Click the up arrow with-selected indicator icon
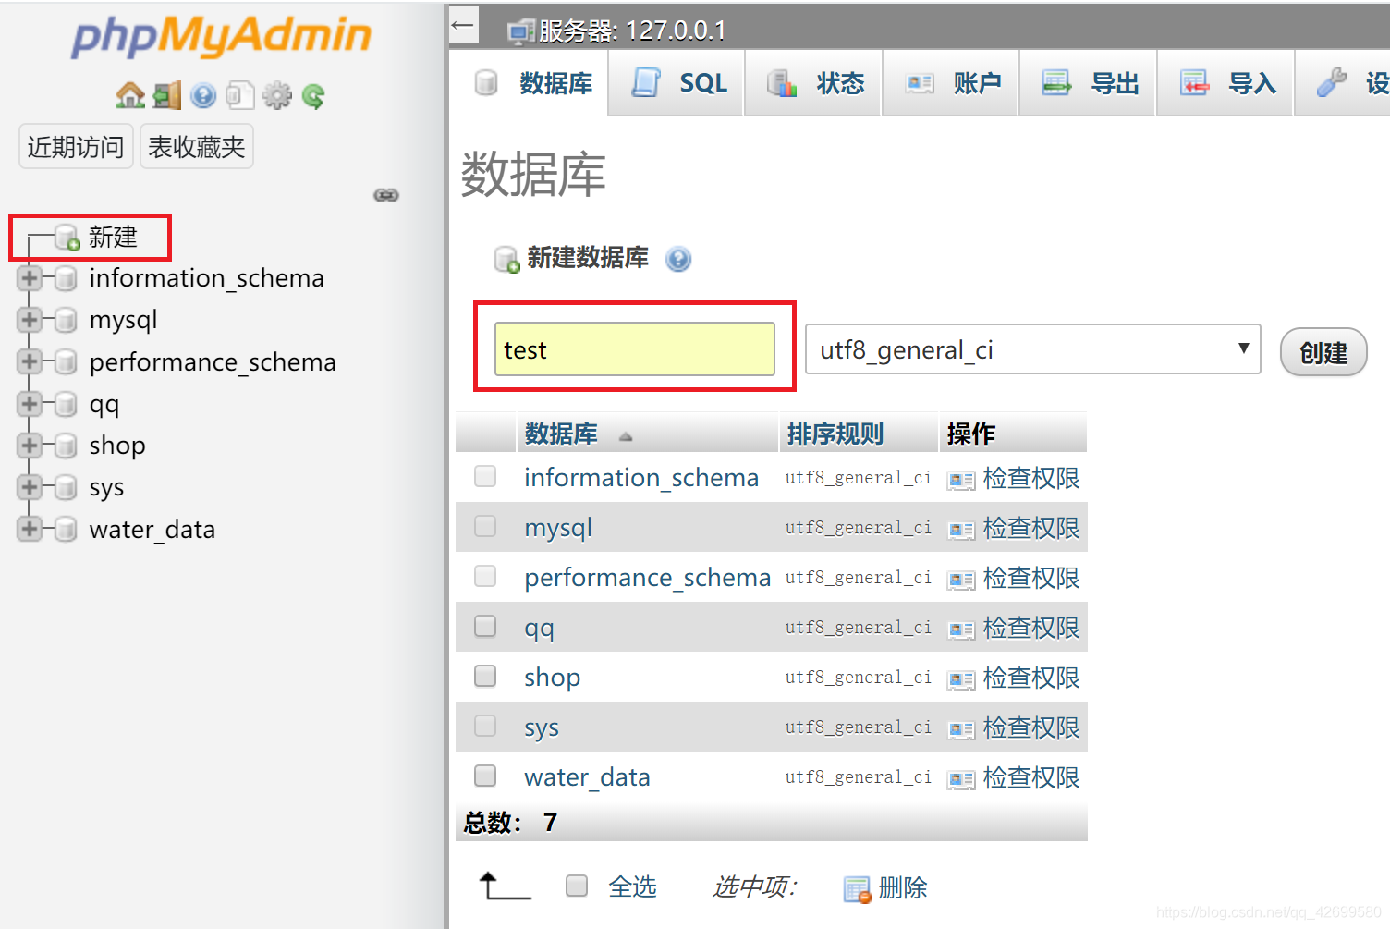 coord(506,886)
